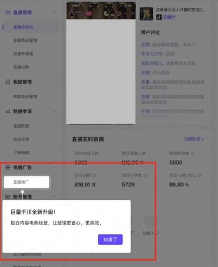
Task: Click the 86.80 % value
Action: click(x=179, y=185)
